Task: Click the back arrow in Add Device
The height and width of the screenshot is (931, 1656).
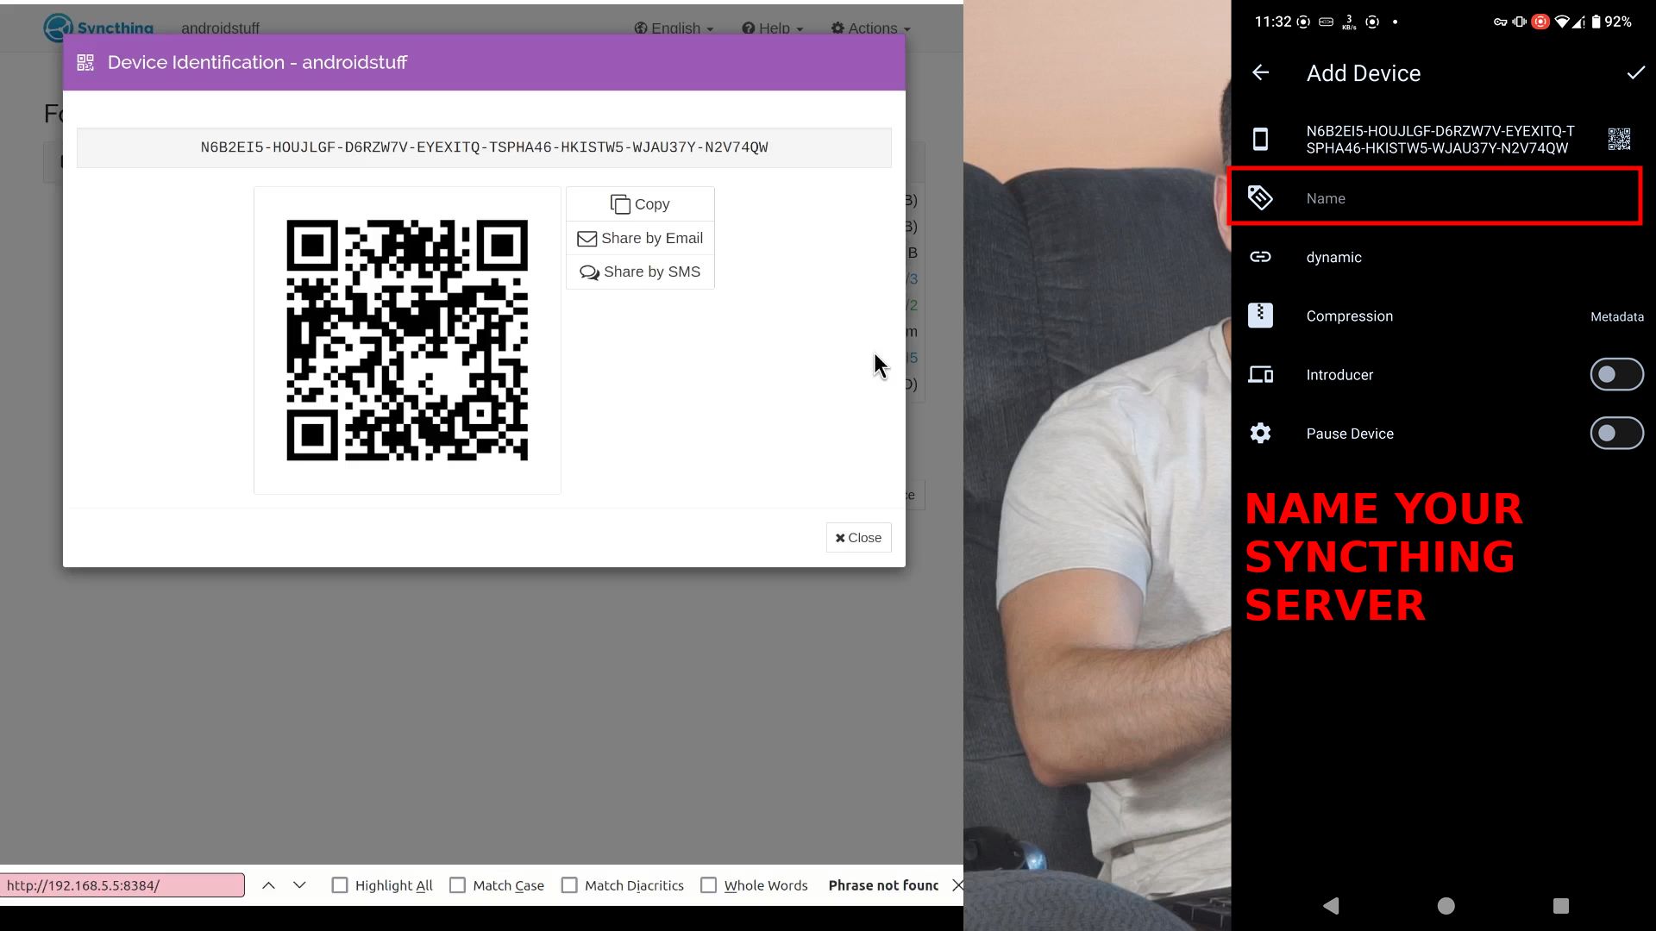Action: [1260, 73]
